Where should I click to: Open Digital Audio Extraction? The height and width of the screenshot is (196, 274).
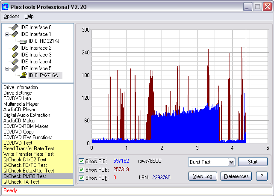click(27, 115)
